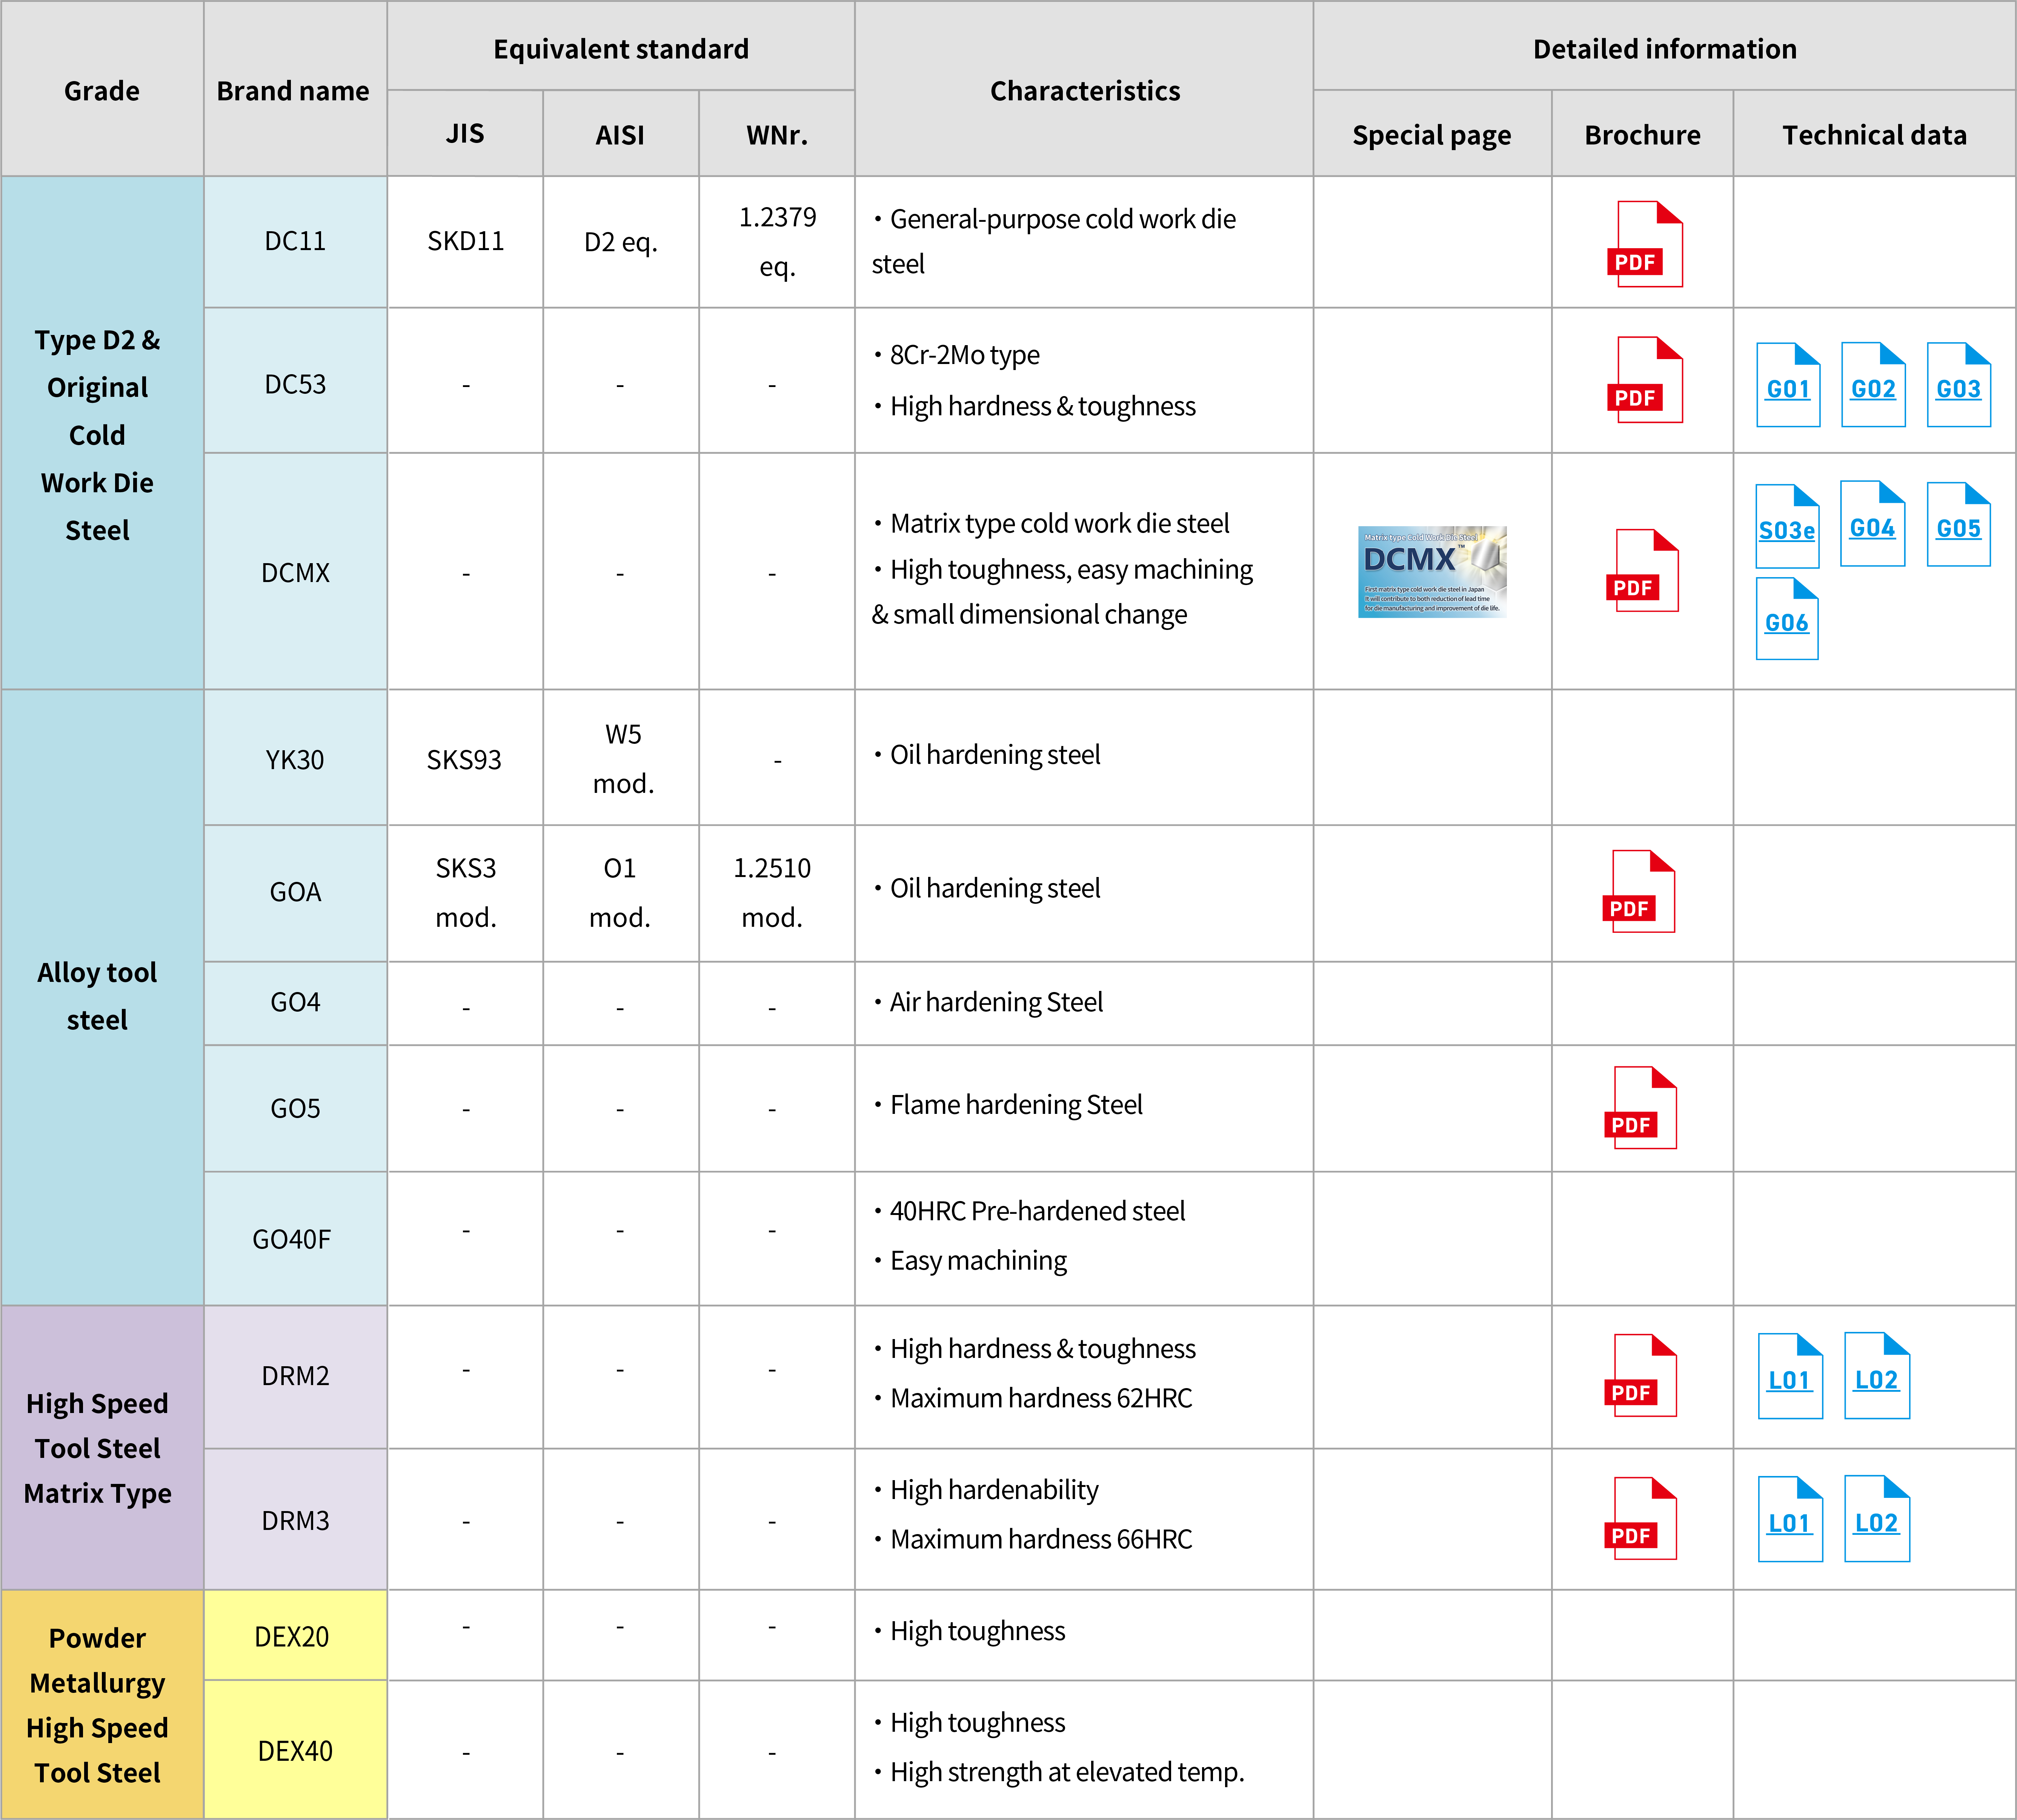Click the Flame hardening Steel text
Image resolution: width=2017 pixels, height=1820 pixels.
tap(1016, 1104)
